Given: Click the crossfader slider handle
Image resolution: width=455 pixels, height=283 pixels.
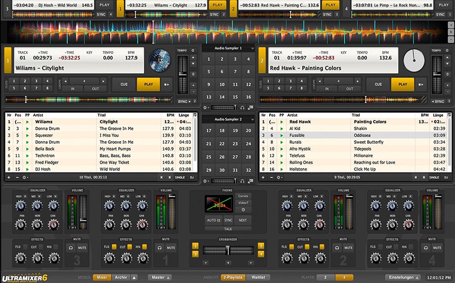Looking at the screenshot, I should 227,249.
